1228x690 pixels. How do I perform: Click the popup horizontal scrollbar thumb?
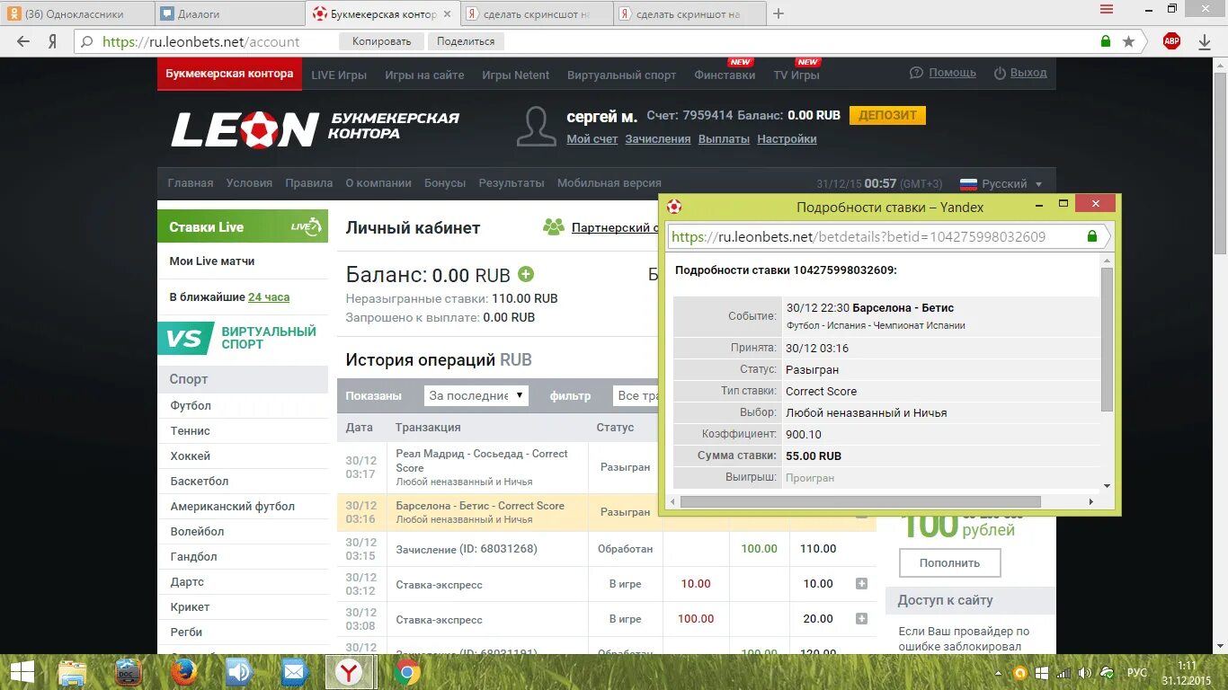click(860, 501)
